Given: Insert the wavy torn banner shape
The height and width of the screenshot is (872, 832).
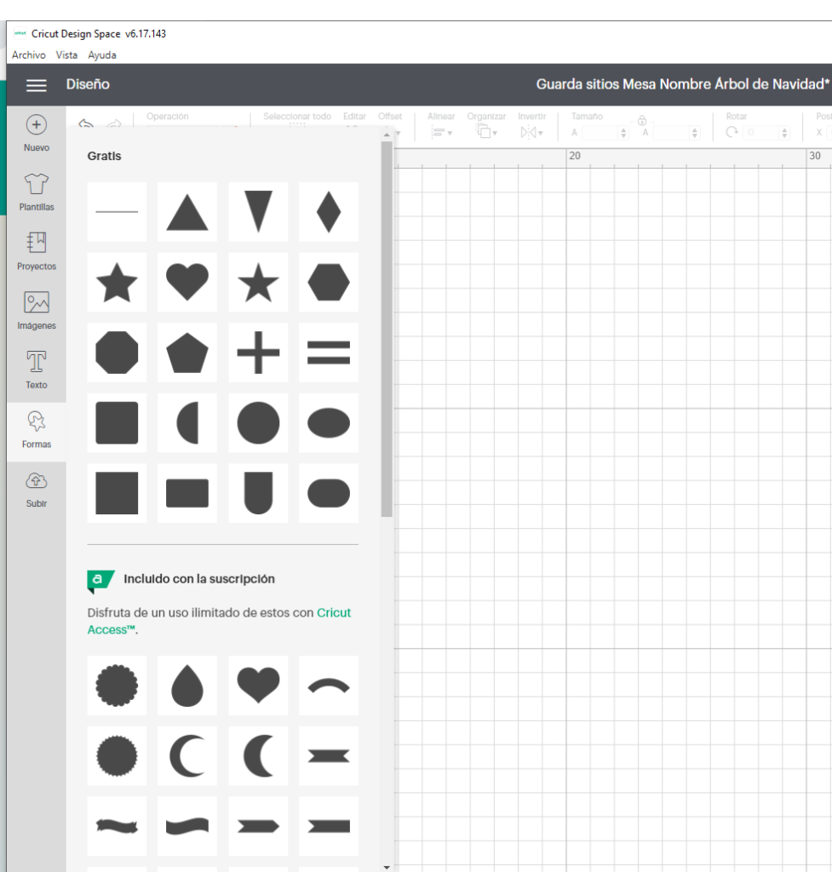Looking at the screenshot, I should 117,826.
